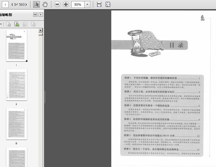Open thumbnails panel options dropdown

1,24
